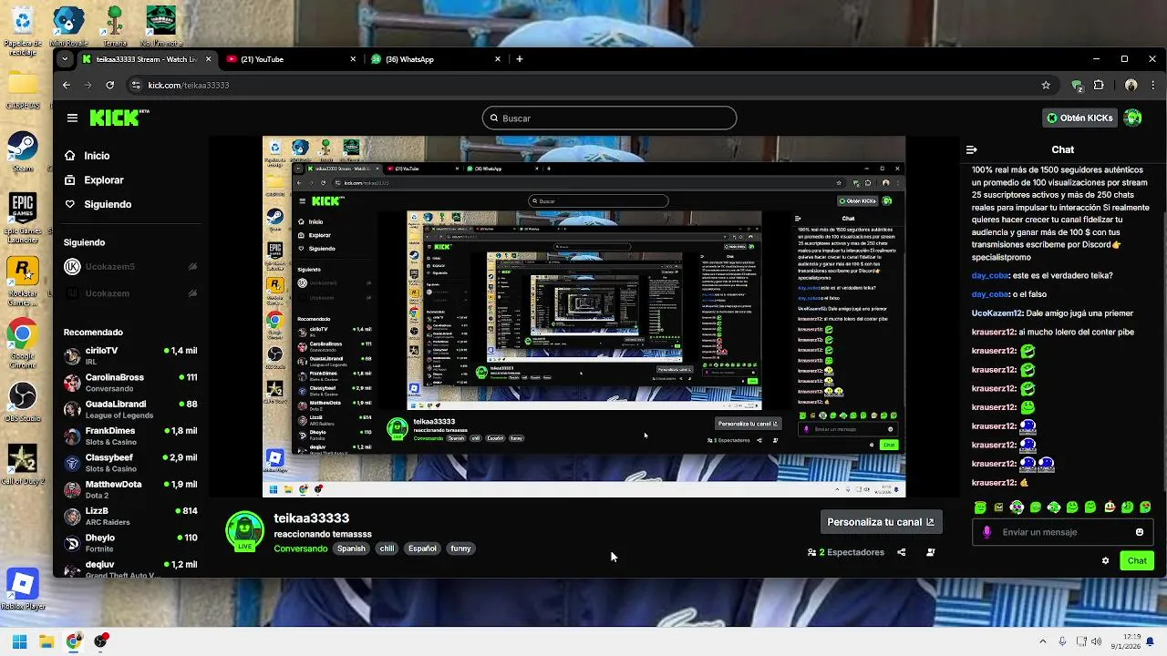Select the teikaa33333 Stream browser tab
The height and width of the screenshot is (656, 1167).
coord(146,59)
